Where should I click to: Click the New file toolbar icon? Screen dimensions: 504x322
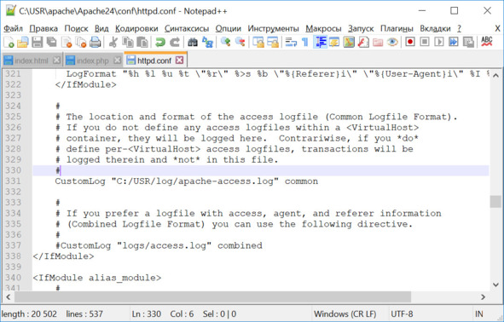pos(9,42)
